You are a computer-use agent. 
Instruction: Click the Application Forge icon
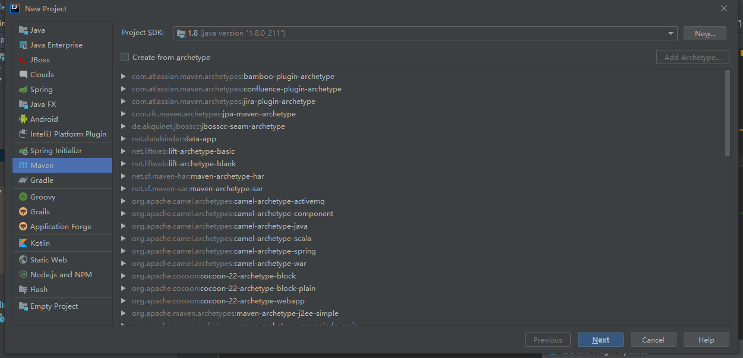tap(23, 227)
